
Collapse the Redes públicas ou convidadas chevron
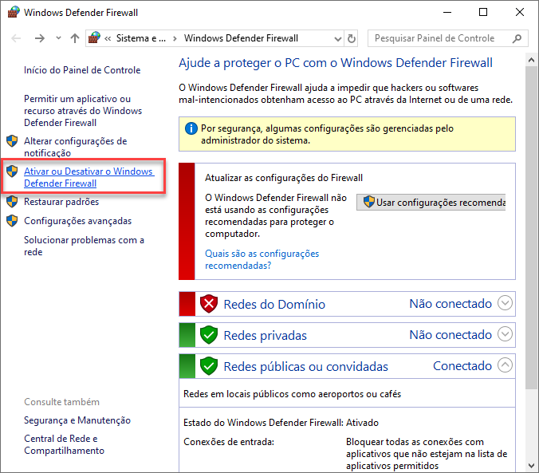[505, 365]
